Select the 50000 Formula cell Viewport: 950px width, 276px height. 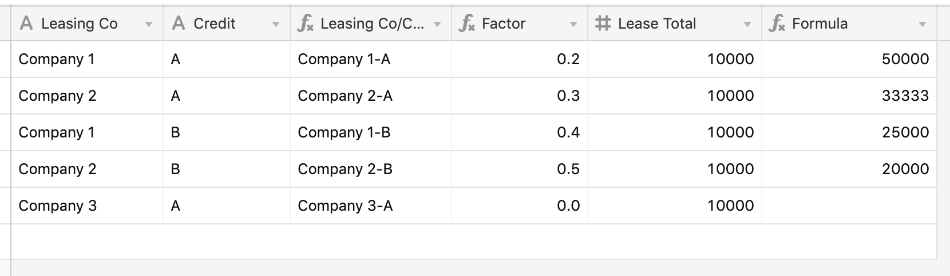pos(849,59)
